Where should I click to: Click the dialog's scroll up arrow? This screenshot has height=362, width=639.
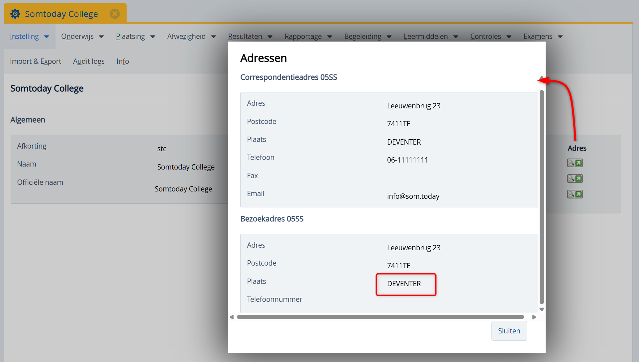click(x=542, y=78)
